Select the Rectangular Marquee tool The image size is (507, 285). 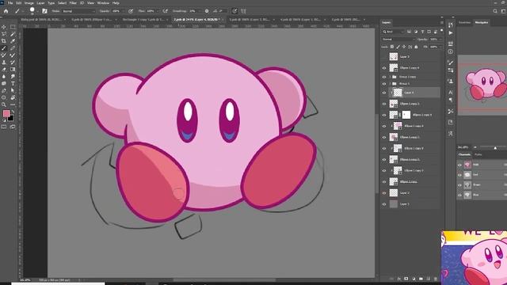pos(13,27)
